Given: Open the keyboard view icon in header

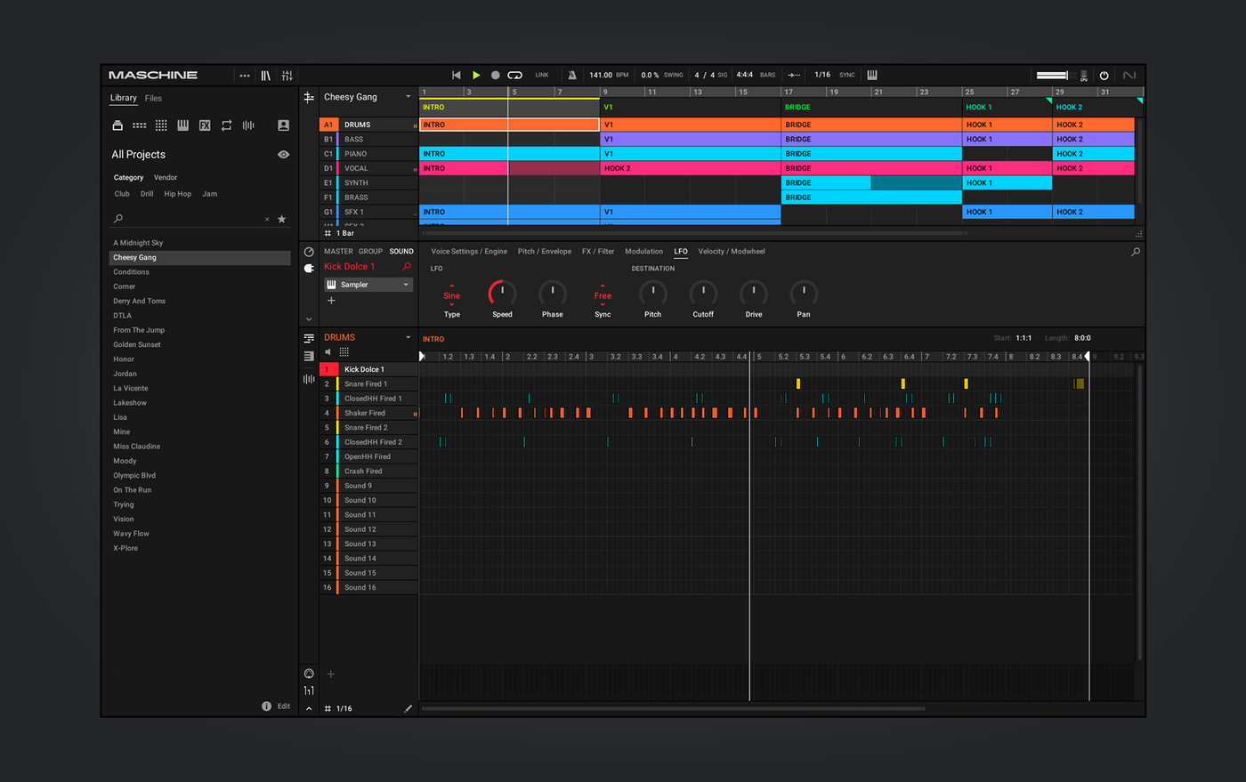Looking at the screenshot, I should coord(872,76).
